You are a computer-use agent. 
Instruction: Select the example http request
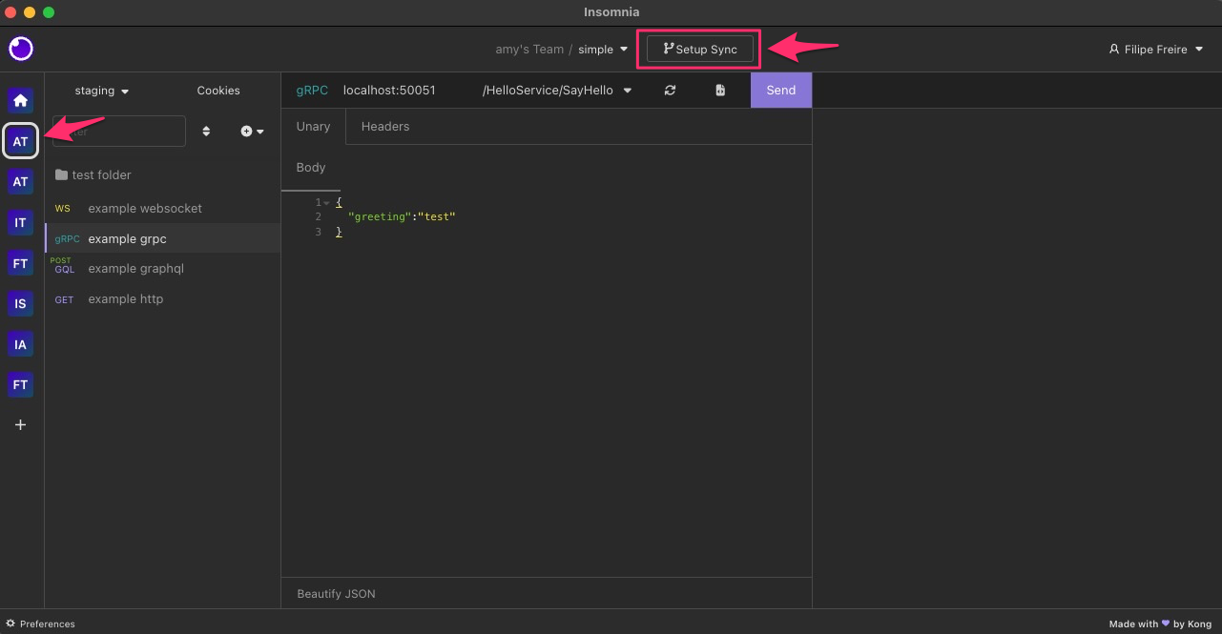[163, 299]
